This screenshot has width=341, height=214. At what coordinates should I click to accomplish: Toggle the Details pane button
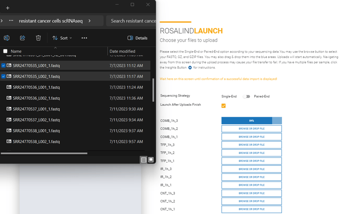[x=137, y=38]
